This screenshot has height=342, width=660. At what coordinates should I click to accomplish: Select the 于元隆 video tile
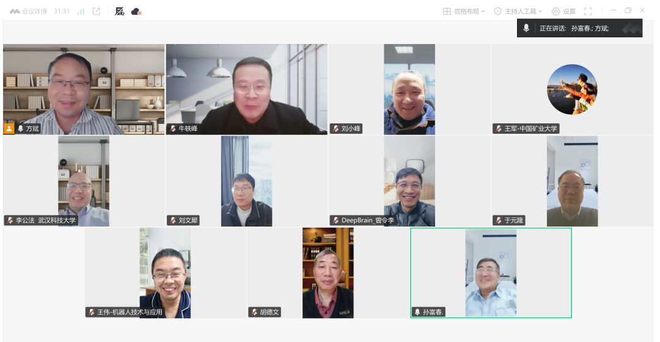click(x=572, y=181)
